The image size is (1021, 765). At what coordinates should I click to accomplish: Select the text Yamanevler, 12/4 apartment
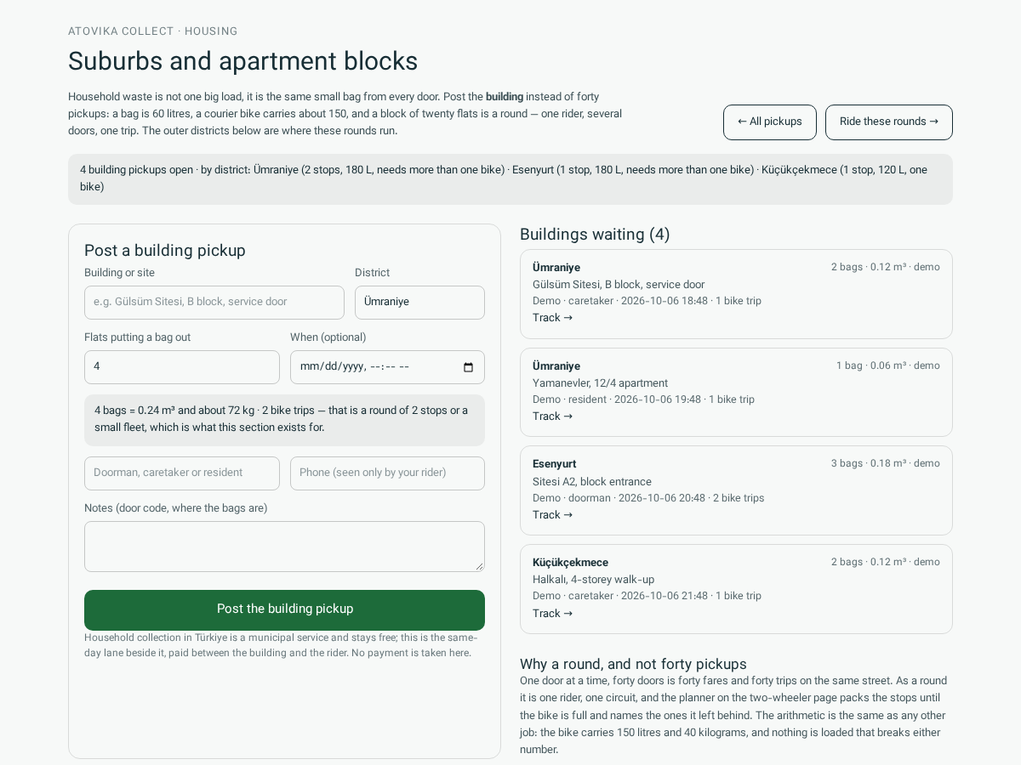[x=600, y=383]
